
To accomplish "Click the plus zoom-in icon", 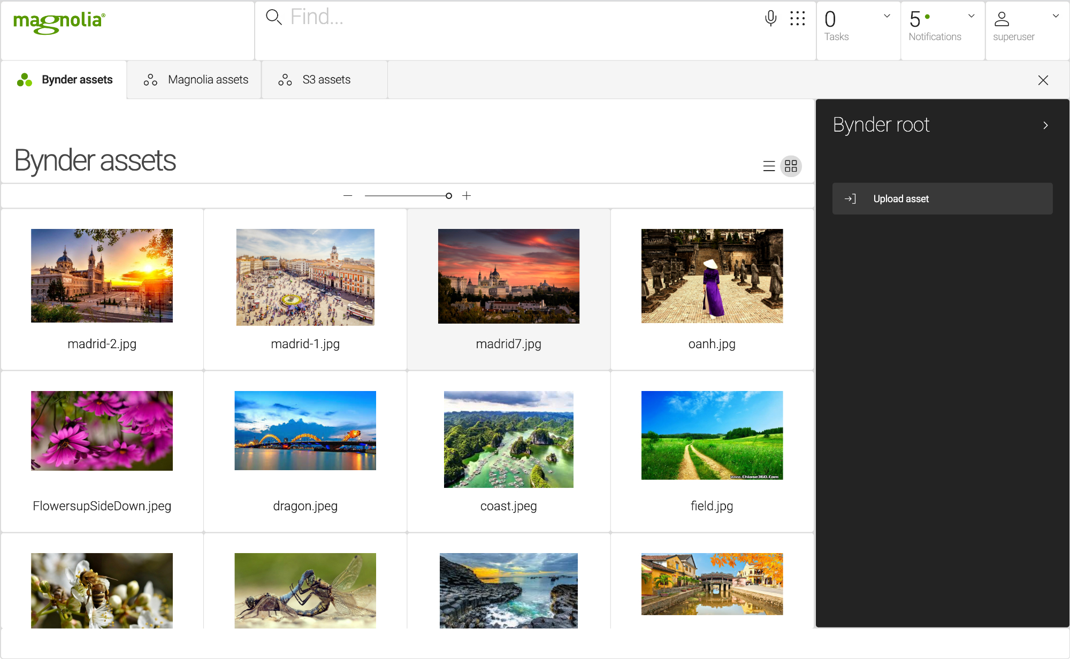I will [467, 196].
